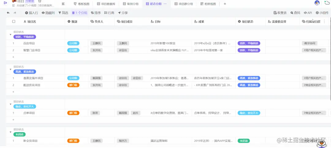
Task: Expand the sidebar toggle icon
Action: [6, 2]
